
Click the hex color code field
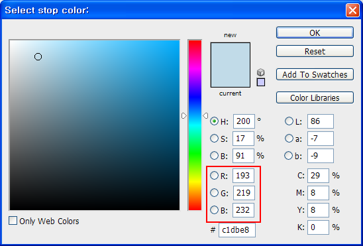tap(237, 230)
